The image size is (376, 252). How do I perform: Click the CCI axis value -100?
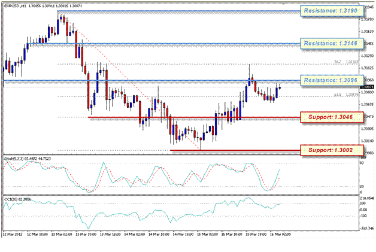point(363,216)
